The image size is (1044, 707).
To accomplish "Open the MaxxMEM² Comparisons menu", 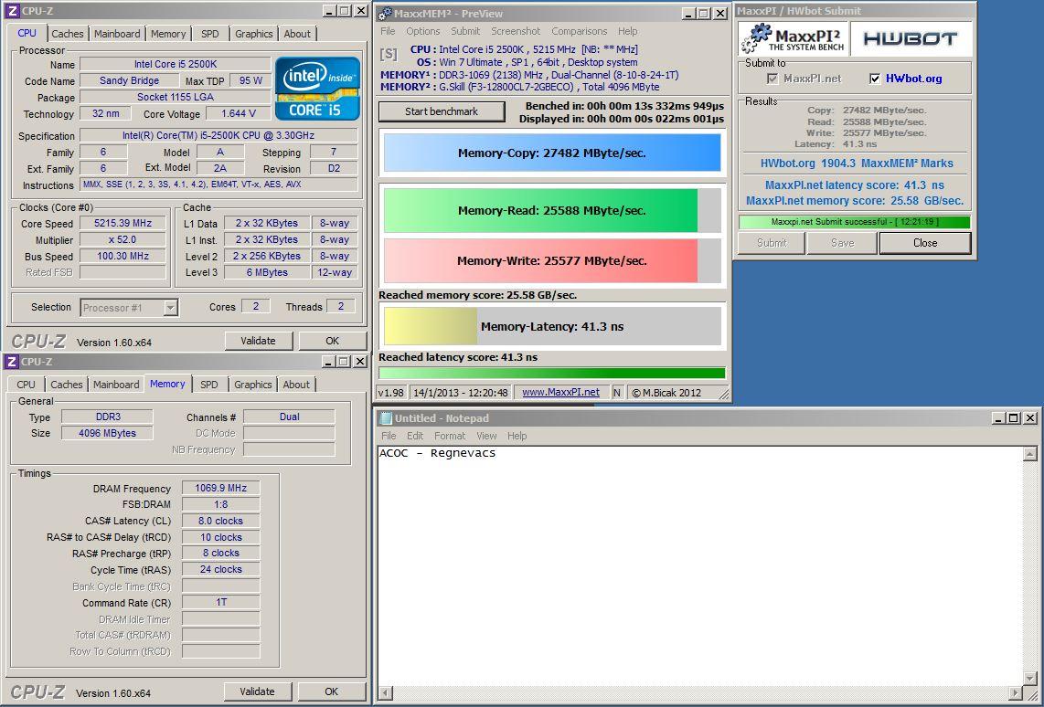I will (580, 31).
